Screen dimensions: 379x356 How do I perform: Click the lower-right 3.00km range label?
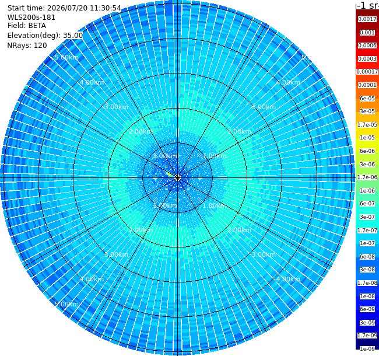tap(264, 254)
